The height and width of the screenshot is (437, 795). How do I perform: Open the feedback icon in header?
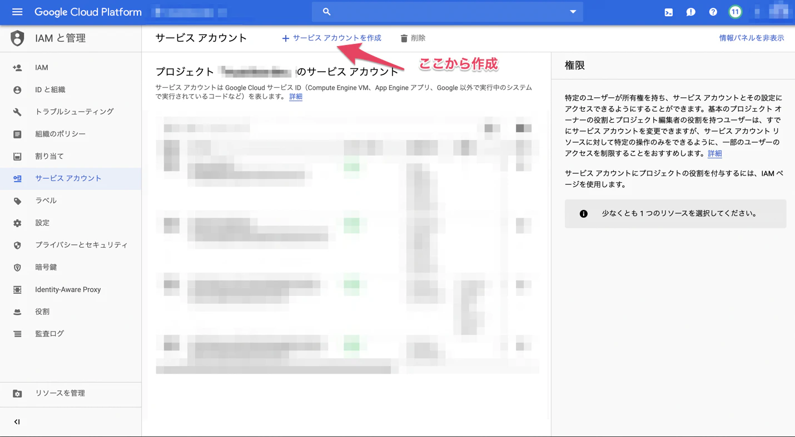(690, 12)
